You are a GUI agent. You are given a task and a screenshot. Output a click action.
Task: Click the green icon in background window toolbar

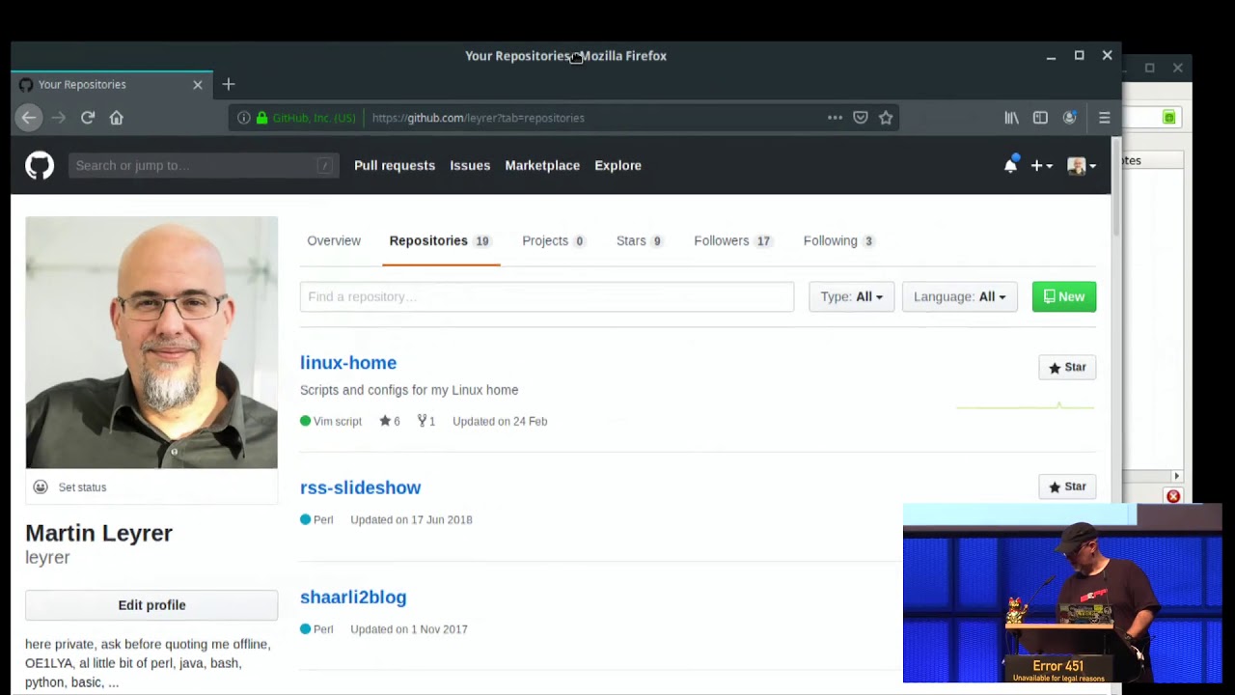click(x=1169, y=118)
